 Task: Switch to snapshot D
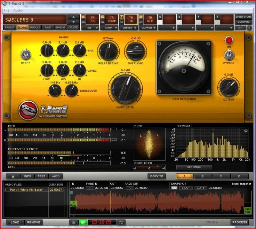point(239,176)
